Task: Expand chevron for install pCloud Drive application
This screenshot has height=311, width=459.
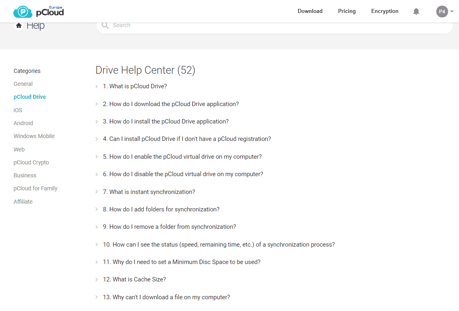Action: point(96,121)
